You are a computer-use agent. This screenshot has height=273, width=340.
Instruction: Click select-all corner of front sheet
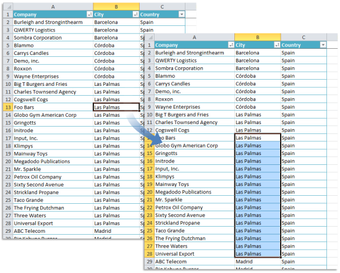[x=150, y=38]
